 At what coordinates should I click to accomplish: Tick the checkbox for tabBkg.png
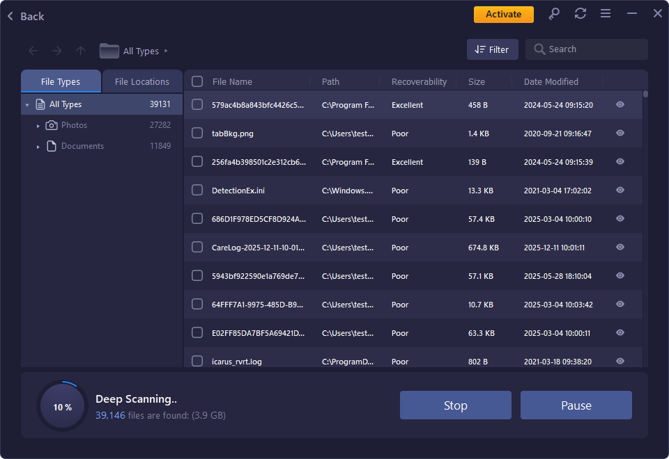[x=197, y=133]
